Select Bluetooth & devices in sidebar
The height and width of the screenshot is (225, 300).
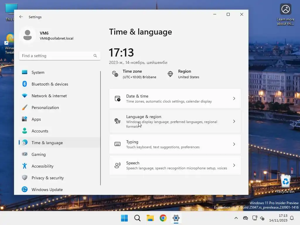[59, 84]
